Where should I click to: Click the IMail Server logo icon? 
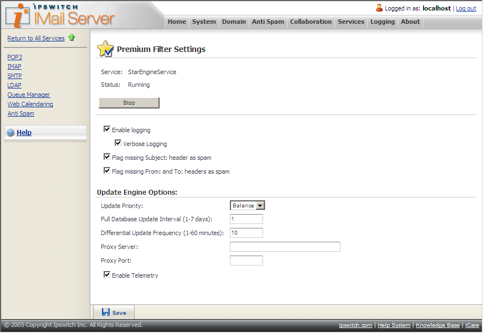[x=20, y=15]
